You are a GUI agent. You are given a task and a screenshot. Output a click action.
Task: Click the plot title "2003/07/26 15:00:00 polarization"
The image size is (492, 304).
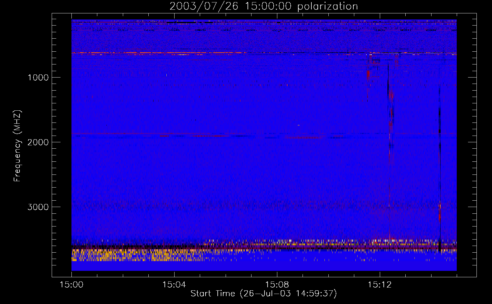(x=264, y=6)
